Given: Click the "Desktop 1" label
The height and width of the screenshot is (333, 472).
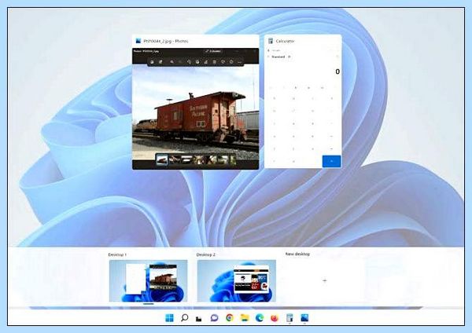Looking at the screenshot, I should 117,254.
